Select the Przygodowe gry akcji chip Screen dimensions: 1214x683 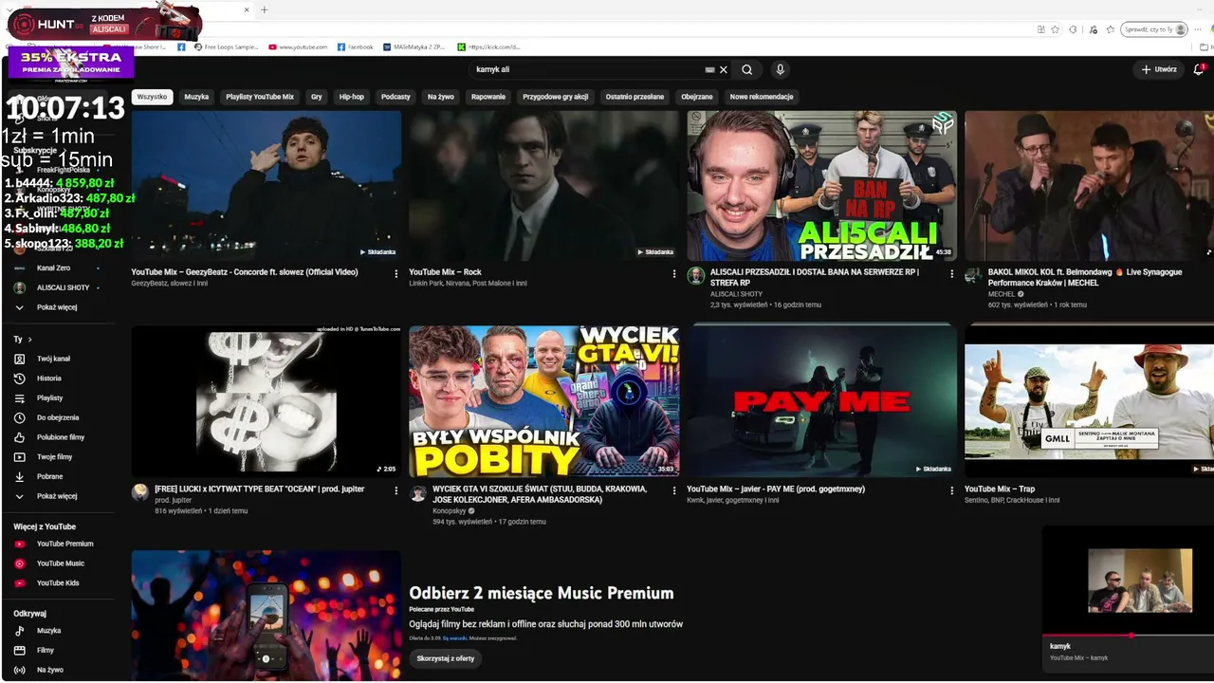pos(556,97)
